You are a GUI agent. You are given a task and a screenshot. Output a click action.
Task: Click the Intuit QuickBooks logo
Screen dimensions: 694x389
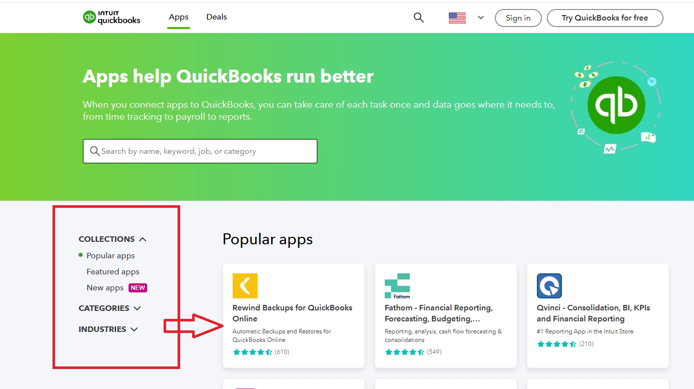pyautogui.click(x=112, y=18)
